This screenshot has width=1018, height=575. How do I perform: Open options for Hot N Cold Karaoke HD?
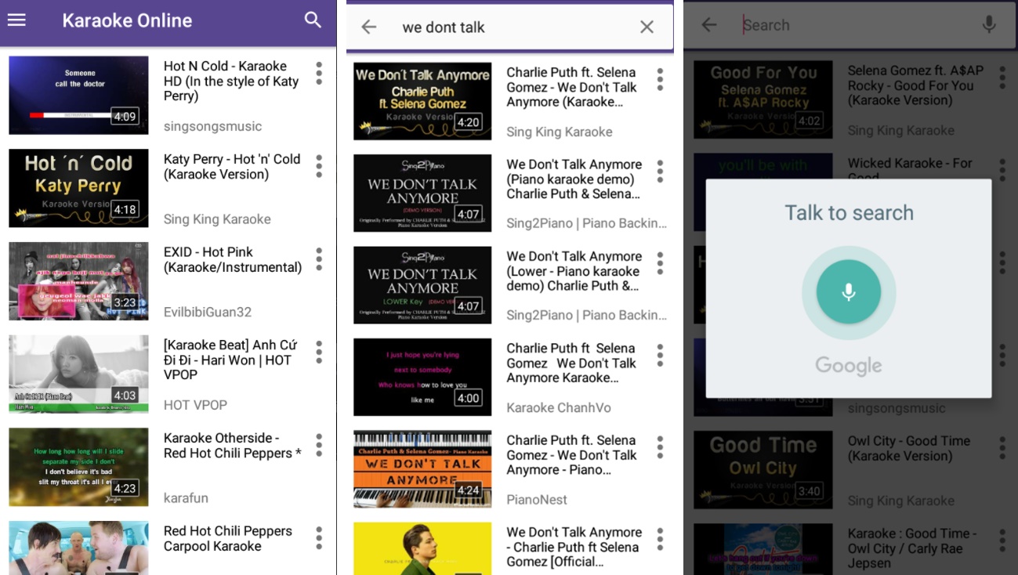[x=319, y=74]
